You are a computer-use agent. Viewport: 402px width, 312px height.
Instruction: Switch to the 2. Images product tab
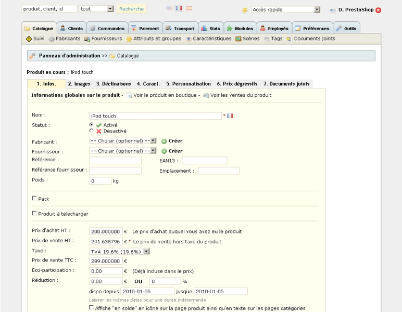[x=79, y=84]
